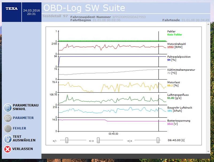Open the PARAMETER label

pyautogui.click(x=23, y=118)
